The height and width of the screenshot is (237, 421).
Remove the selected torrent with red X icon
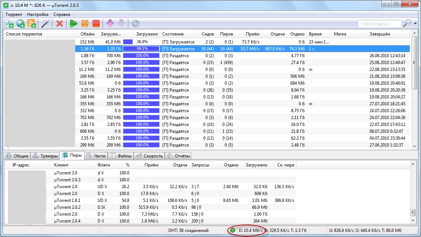pyautogui.click(x=59, y=24)
